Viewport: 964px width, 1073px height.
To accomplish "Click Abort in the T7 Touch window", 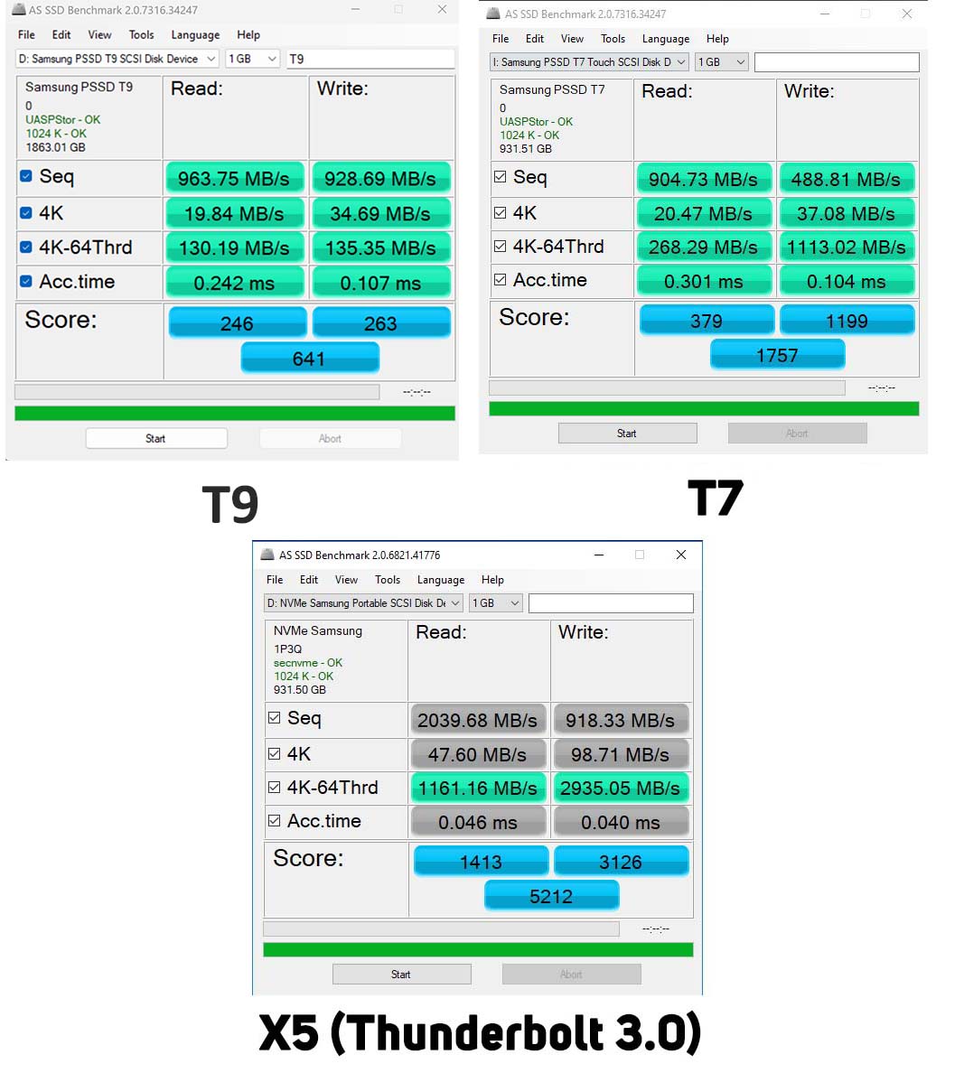I will coord(797,434).
